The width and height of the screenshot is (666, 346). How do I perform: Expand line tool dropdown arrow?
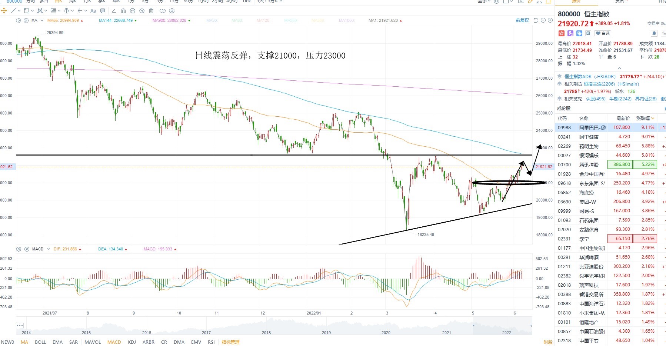(x=19, y=11)
